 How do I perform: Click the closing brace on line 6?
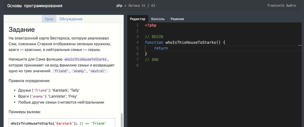(146, 54)
